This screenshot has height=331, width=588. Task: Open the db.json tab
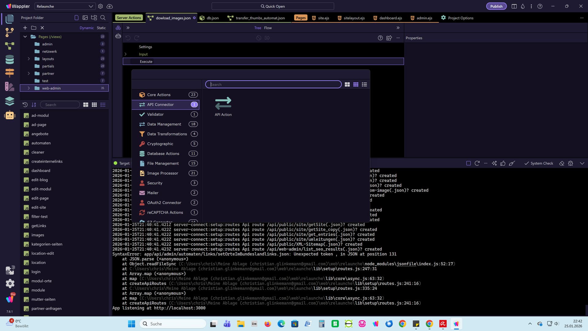212,18
